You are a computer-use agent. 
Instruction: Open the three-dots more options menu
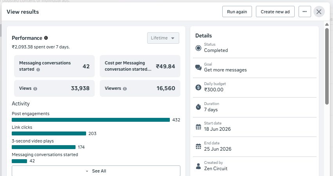pos(304,12)
